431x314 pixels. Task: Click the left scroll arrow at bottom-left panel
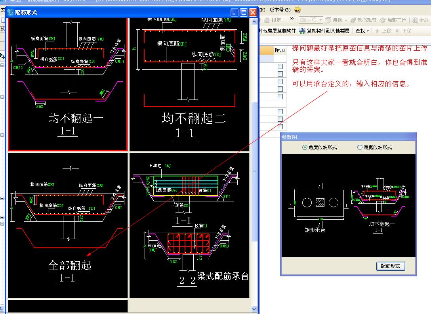point(2,308)
